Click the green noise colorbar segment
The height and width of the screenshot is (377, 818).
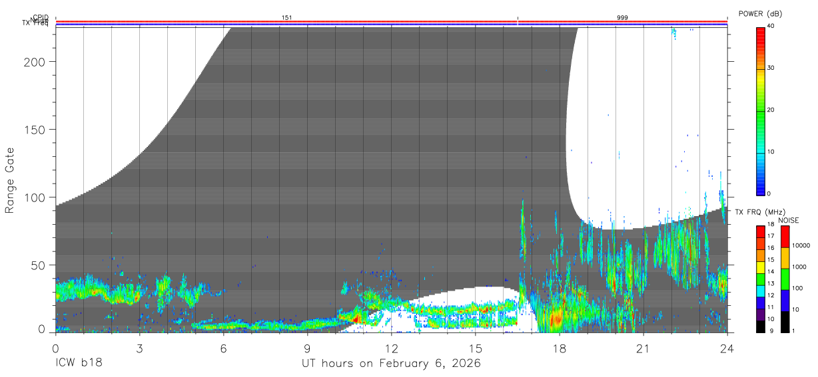pos(785,279)
